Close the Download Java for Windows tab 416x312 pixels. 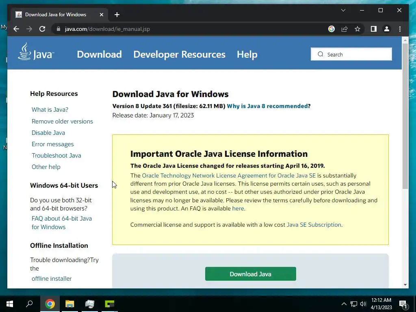coord(101,15)
